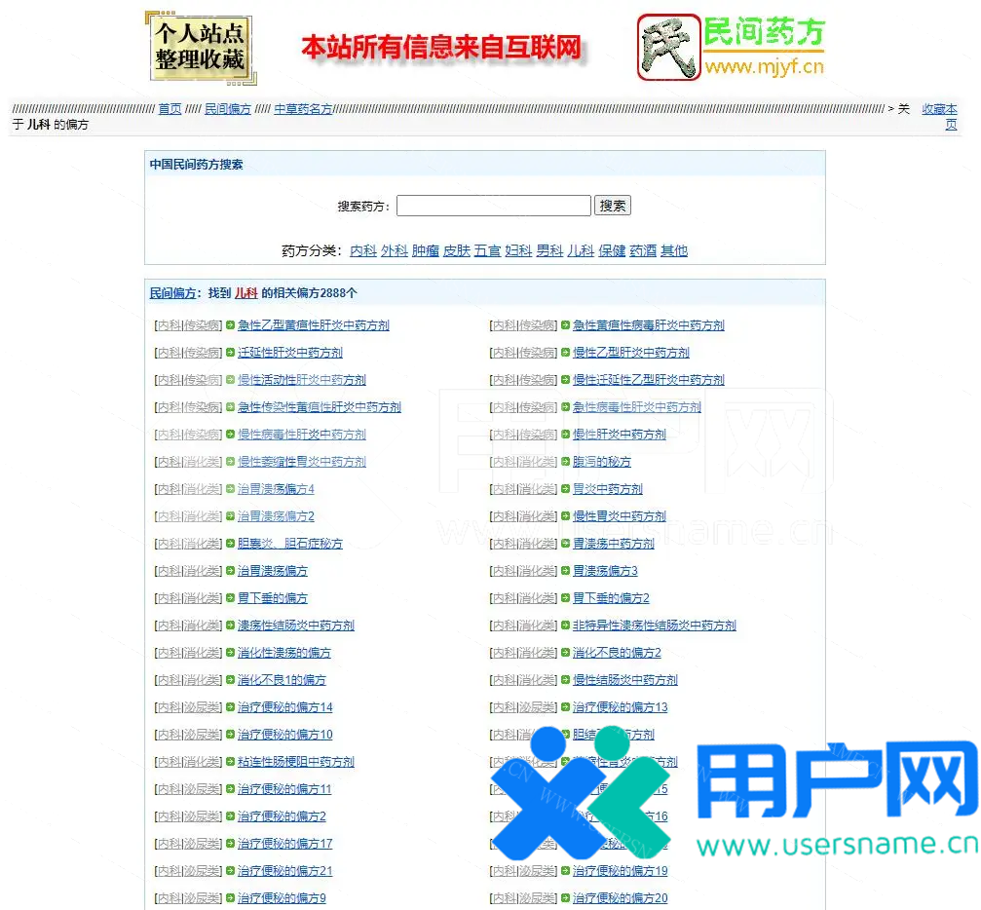Select the 儿科 category in 药方分类
The height and width of the screenshot is (910, 981).
[581, 250]
